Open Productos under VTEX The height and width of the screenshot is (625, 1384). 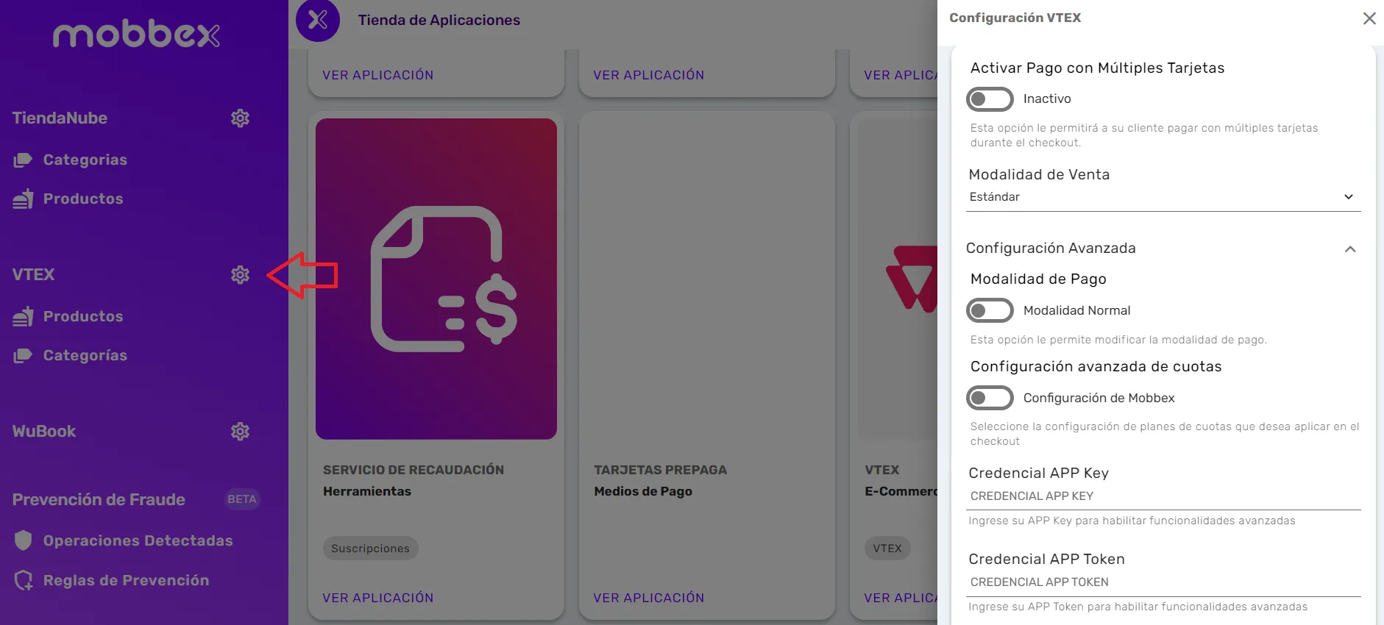pos(83,316)
